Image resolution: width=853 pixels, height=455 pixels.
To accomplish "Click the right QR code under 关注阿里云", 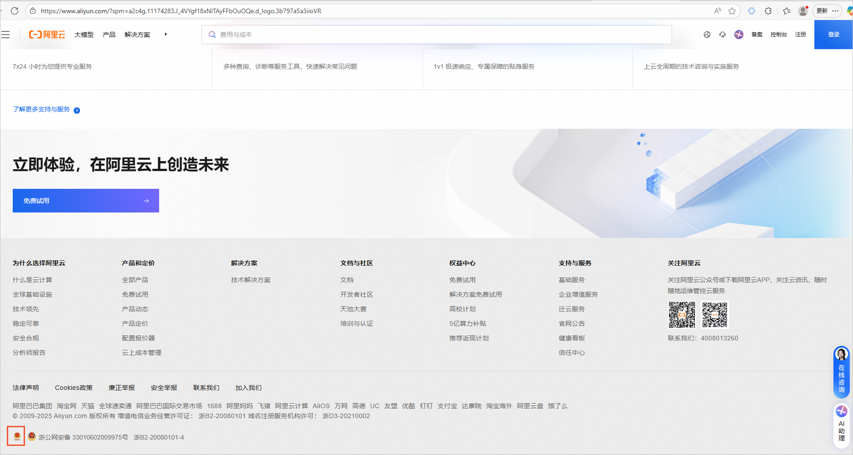I will tap(715, 314).
